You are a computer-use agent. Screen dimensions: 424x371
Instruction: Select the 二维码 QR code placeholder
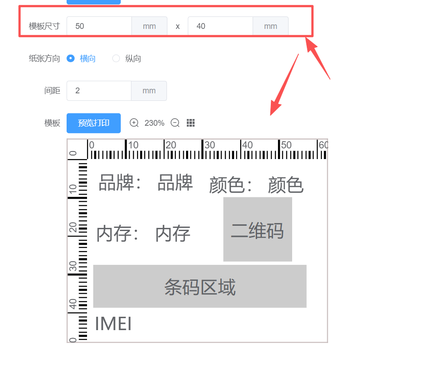(x=258, y=230)
